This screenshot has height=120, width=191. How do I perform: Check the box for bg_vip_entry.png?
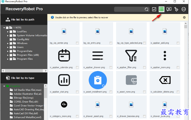[111, 43]
